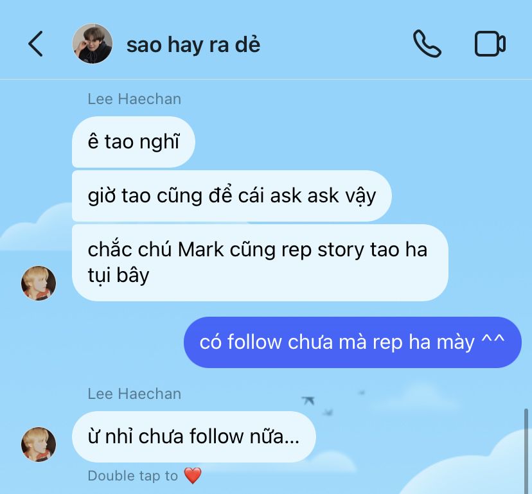Click the second 'Lee Haechan' sender name

point(134,394)
